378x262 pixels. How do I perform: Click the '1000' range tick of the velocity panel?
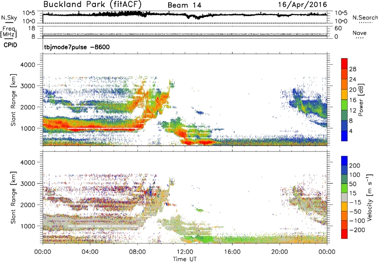[x=28, y=226]
